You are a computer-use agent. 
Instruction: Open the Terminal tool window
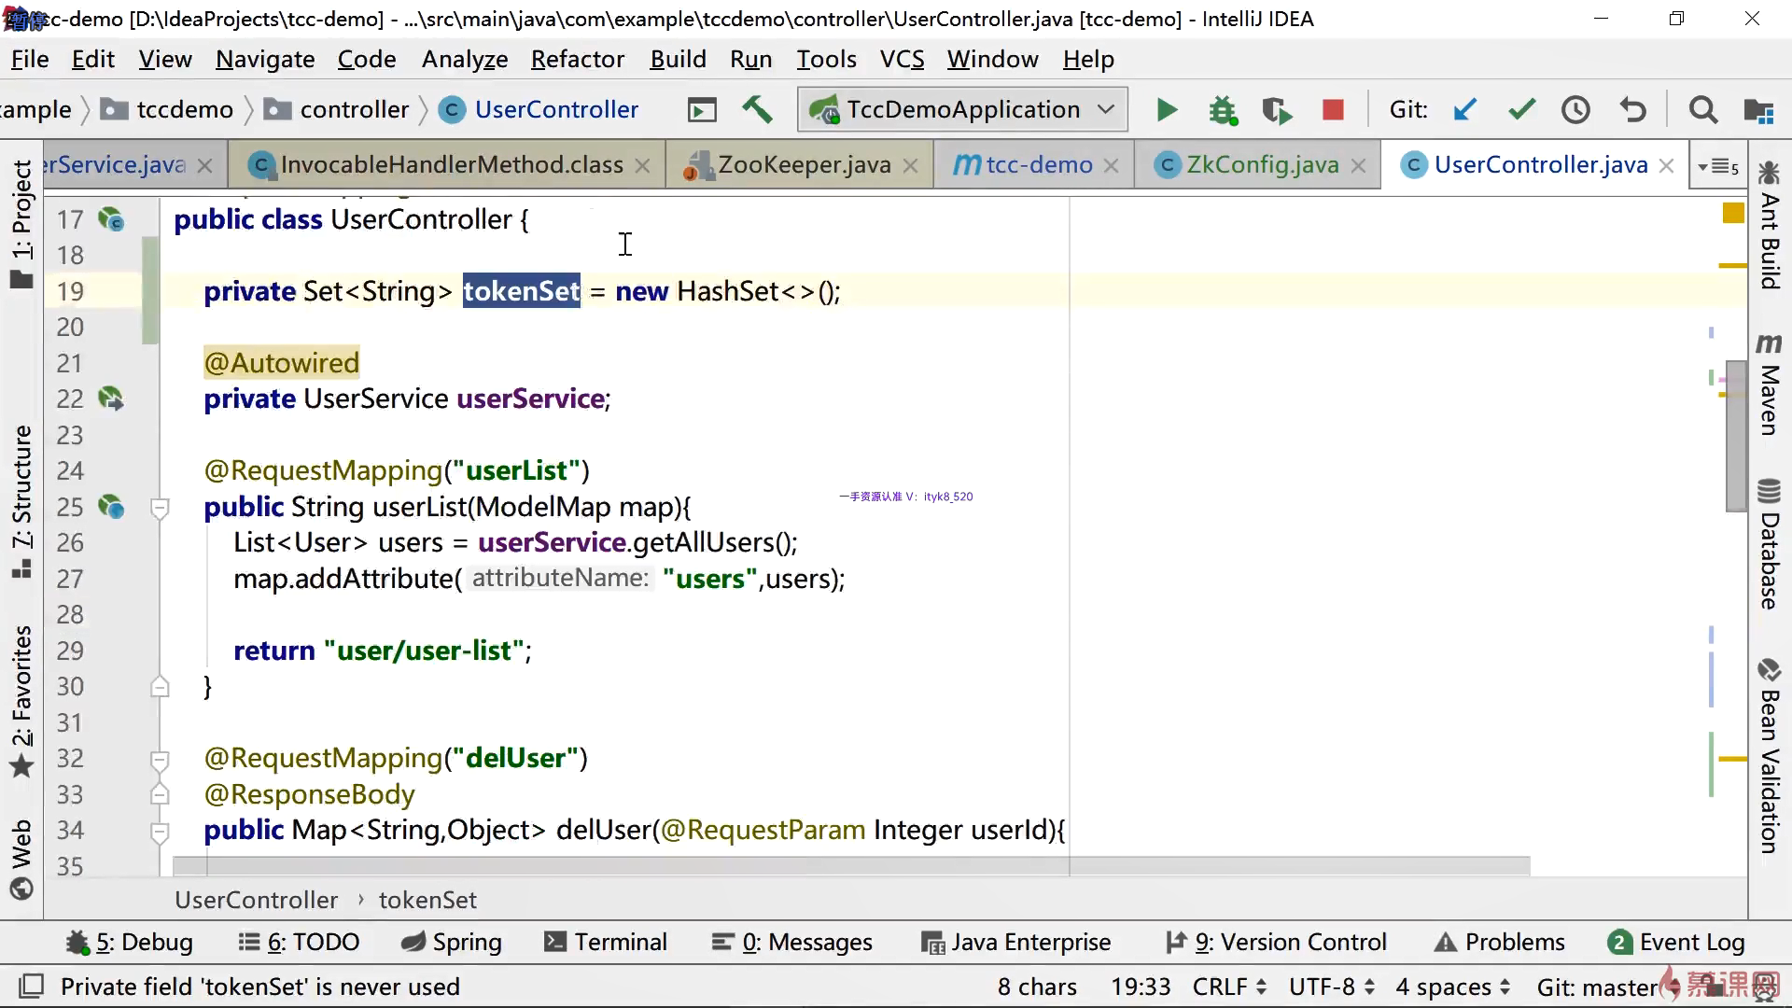click(606, 942)
